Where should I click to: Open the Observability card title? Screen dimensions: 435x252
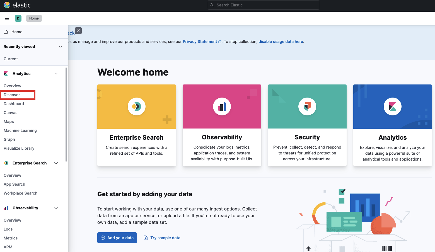(222, 137)
